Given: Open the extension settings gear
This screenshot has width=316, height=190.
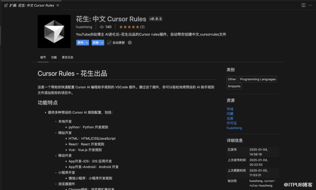Looking at the screenshot, I should point(130,43).
